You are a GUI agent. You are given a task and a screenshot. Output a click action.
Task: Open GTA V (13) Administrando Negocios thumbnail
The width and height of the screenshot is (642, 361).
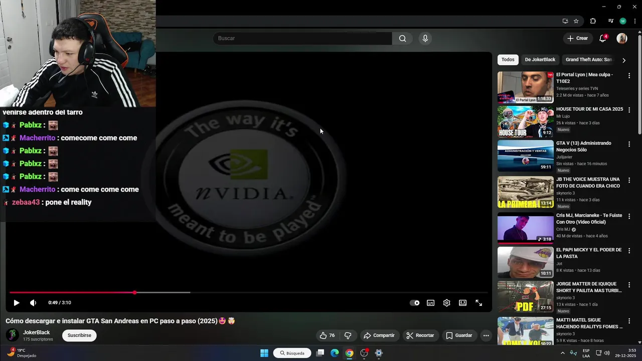click(525, 156)
